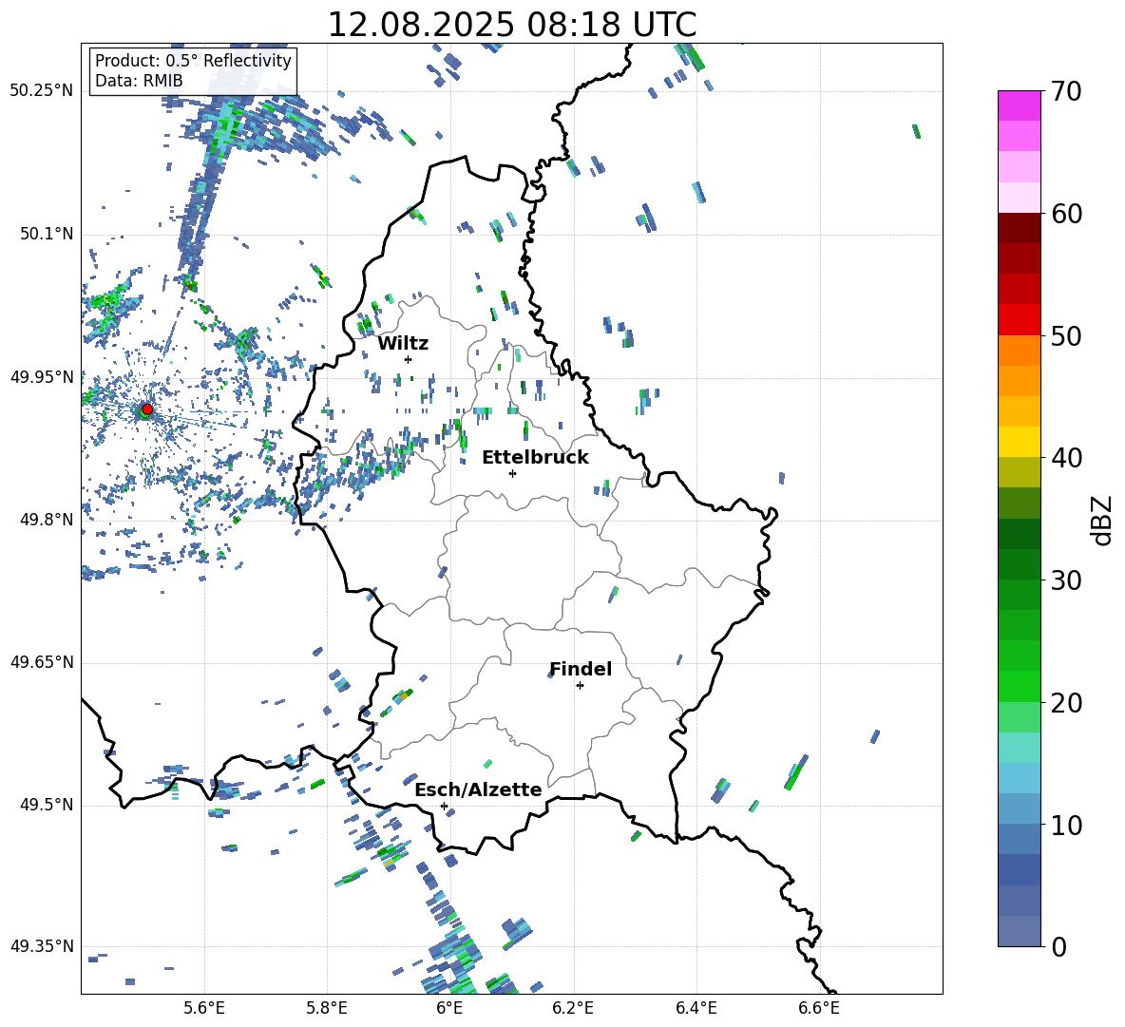Click the colorbar tick label 30
Image resolution: width=1125 pixels, height=1027 pixels.
point(1065,580)
